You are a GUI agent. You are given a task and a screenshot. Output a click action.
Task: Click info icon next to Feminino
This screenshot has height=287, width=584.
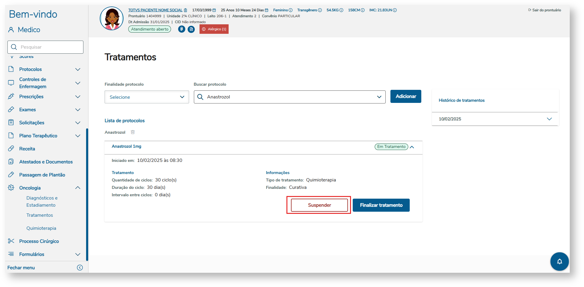tap(291, 10)
